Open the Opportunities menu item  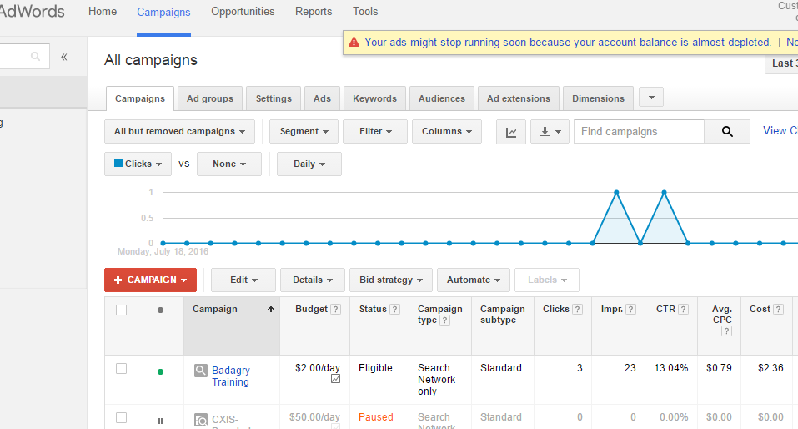click(x=243, y=12)
